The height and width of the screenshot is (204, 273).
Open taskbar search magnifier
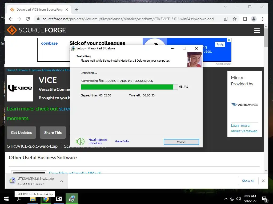tap(19, 199)
